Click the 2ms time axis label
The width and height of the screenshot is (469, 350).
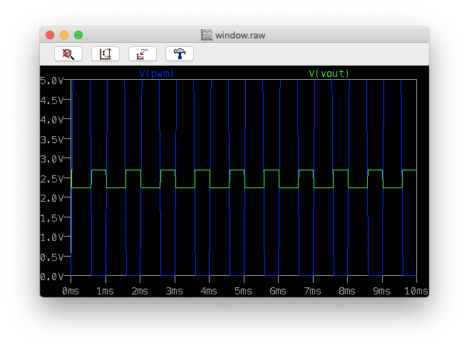[x=140, y=291]
